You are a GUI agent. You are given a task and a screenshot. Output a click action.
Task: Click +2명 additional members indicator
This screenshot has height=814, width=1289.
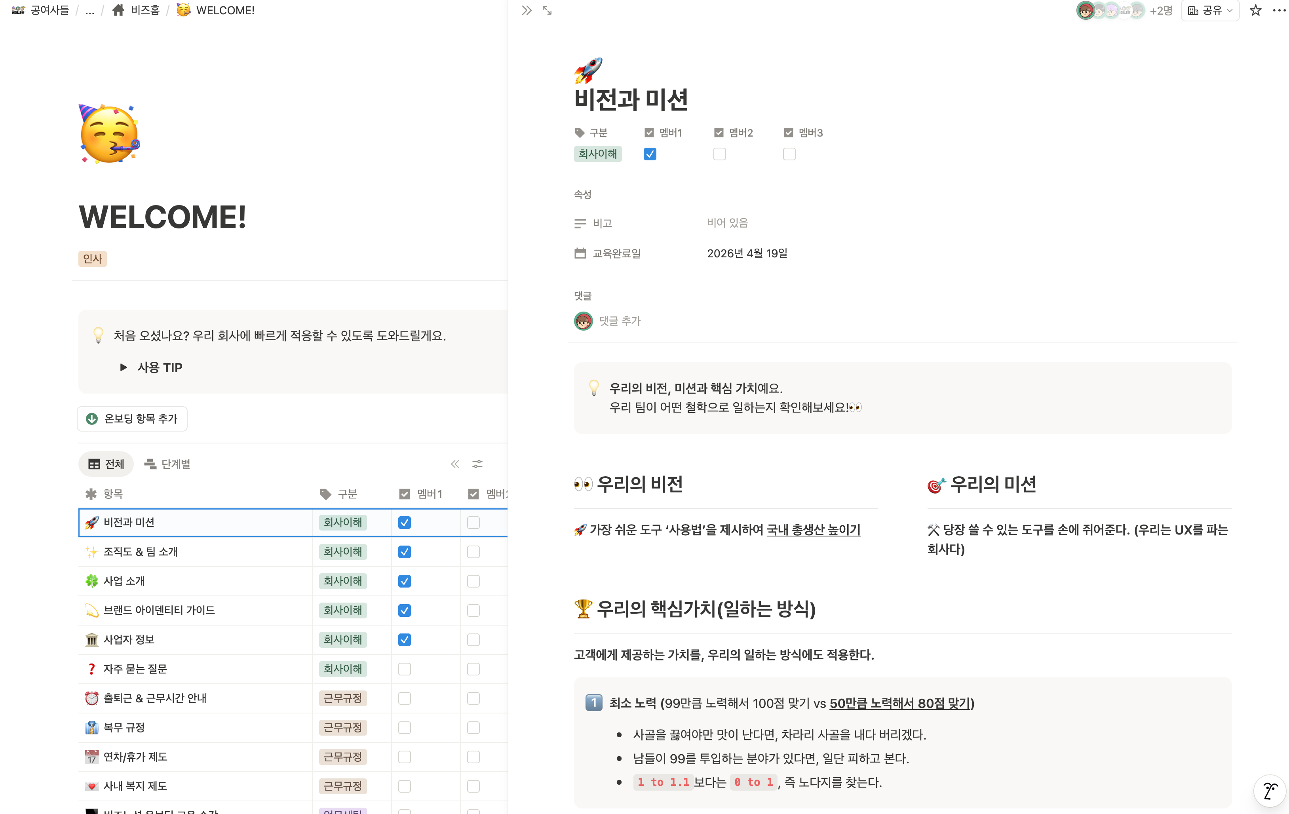coord(1160,10)
